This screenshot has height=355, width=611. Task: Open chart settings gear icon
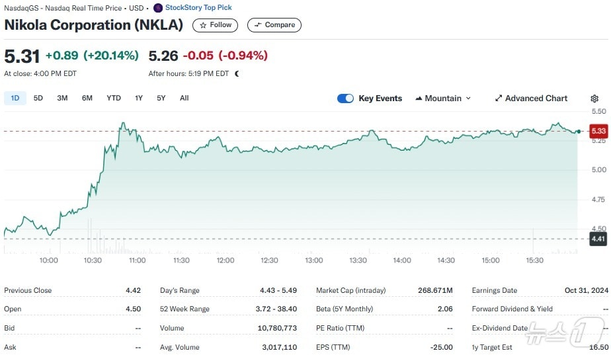point(594,99)
